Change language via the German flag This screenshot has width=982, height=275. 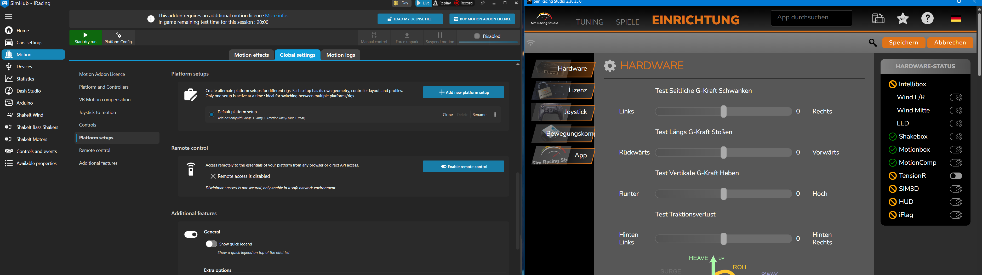point(956,19)
